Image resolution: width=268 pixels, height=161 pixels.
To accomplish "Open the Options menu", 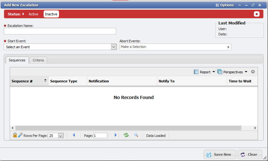I will coord(225,5).
